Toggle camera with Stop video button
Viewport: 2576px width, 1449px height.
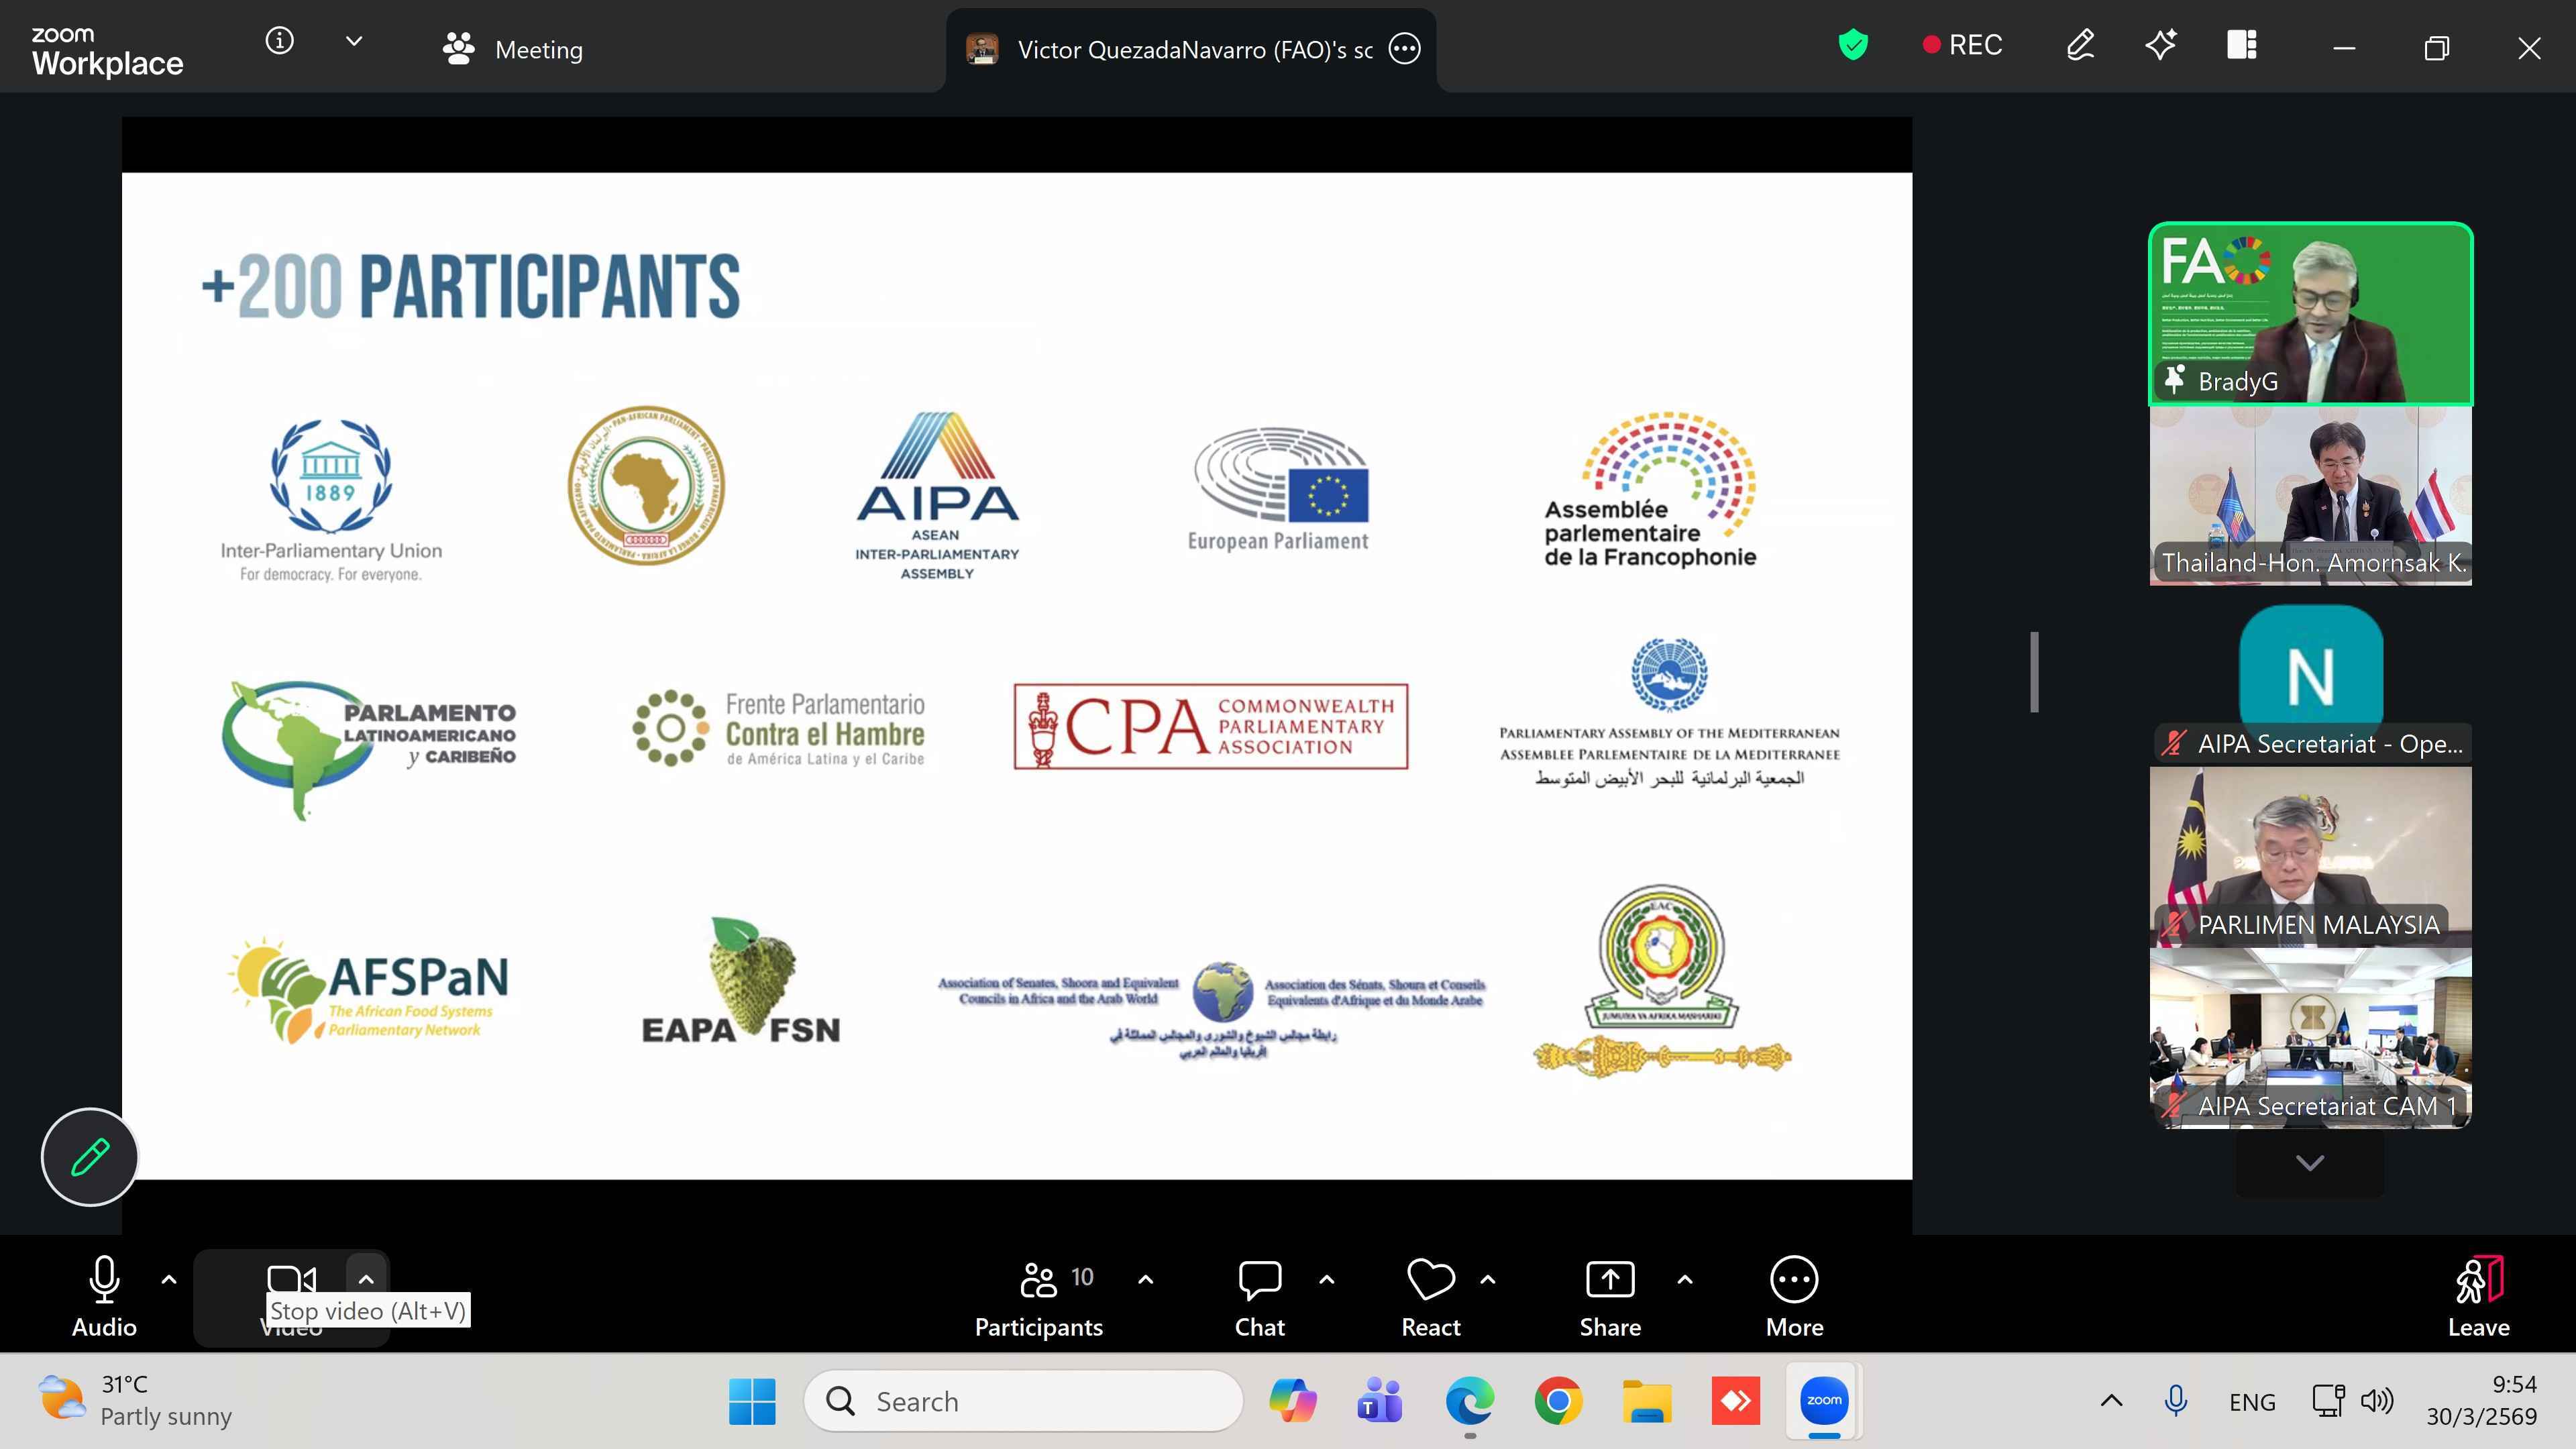point(291,1280)
